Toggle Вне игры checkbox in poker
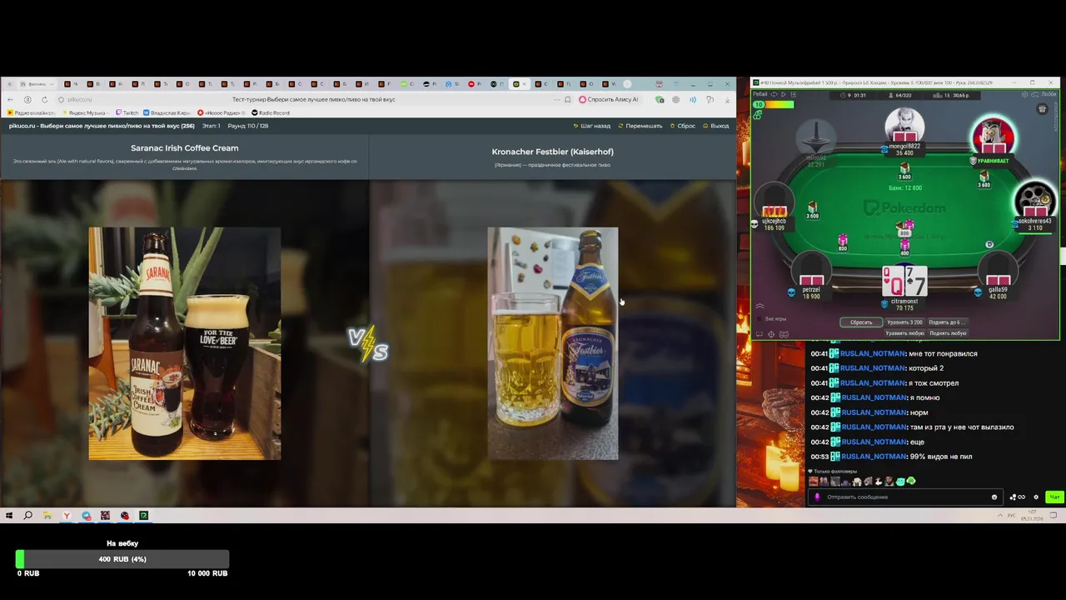Screen dimensions: 1066x600 760,318
